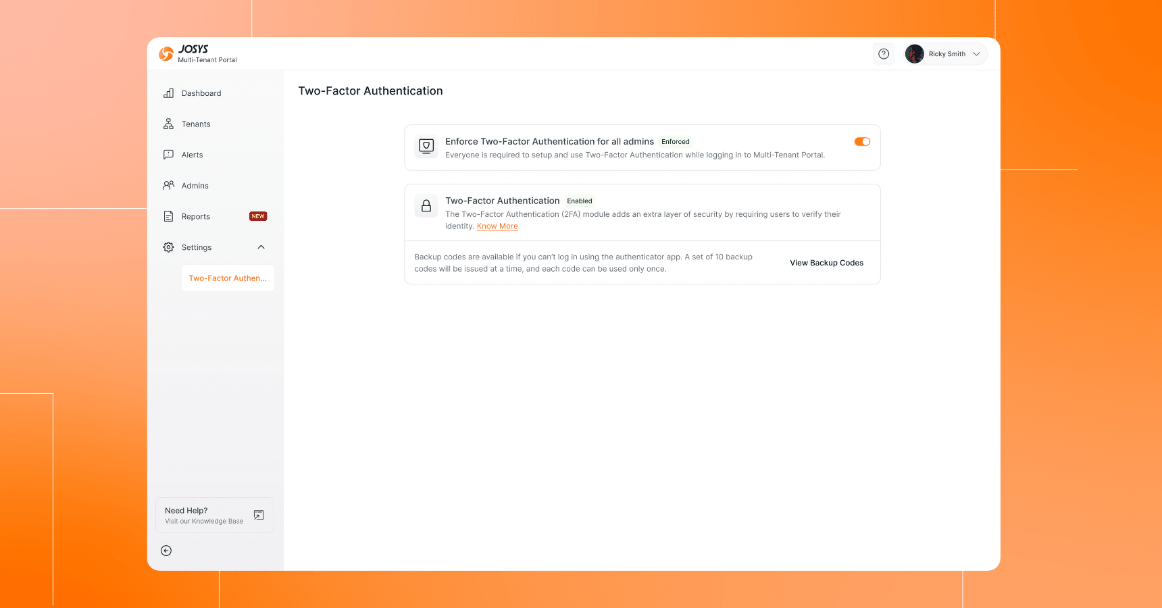The width and height of the screenshot is (1162, 608).
Task: Click Ricky Smith's profile avatar
Action: coord(915,54)
